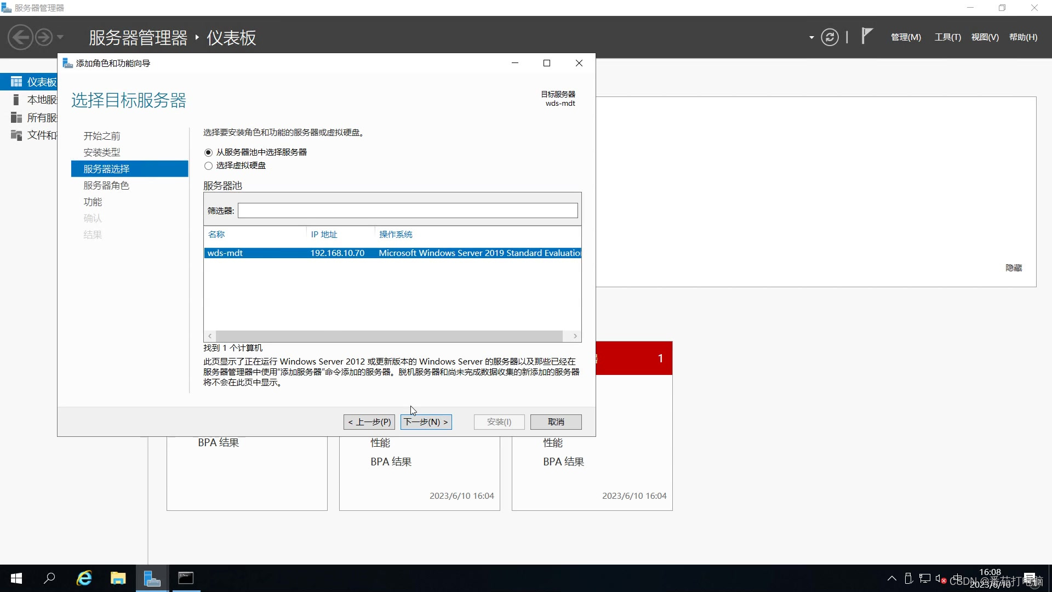The image size is (1052, 592).
Task: Go to wizard step 服务器选择
Action: point(130,169)
